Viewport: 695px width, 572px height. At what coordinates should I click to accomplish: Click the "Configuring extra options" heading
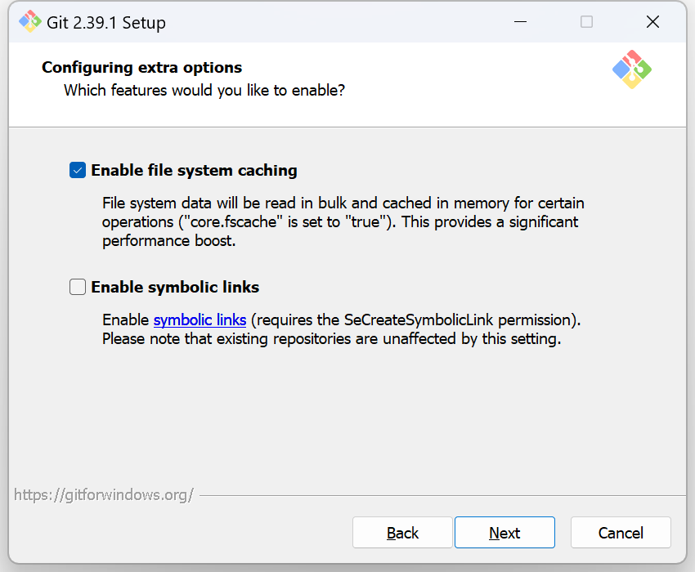click(x=142, y=67)
